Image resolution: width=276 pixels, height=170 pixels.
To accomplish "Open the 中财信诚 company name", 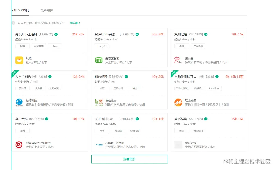I will pos(191,143).
